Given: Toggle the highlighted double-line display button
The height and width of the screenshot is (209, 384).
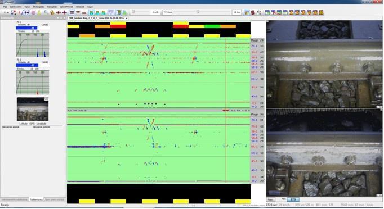Looking at the screenshot, I should coord(72,12).
